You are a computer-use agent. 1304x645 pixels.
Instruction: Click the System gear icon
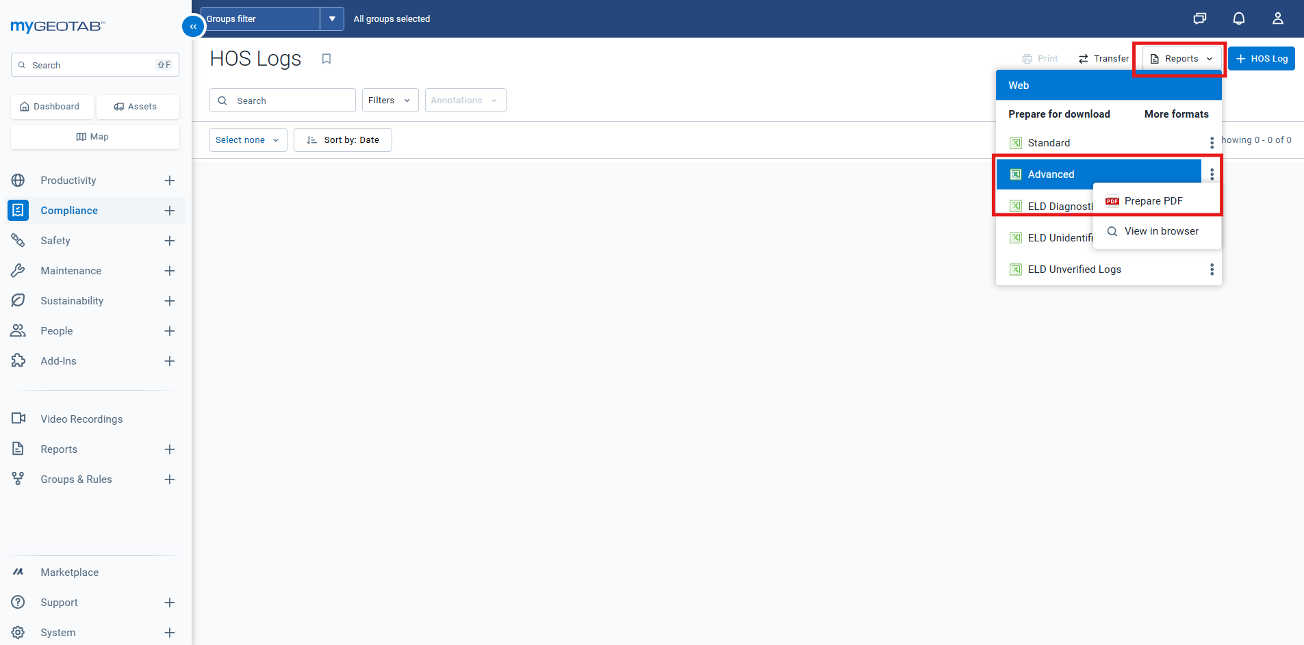(18, 632)
